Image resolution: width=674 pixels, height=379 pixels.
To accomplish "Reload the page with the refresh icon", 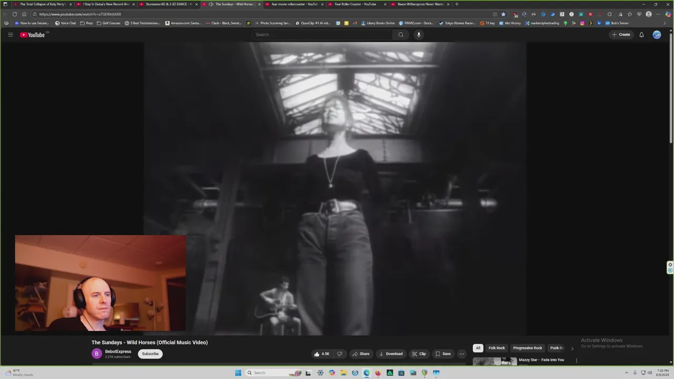I will pyautogui.click(x=15, y=14).
